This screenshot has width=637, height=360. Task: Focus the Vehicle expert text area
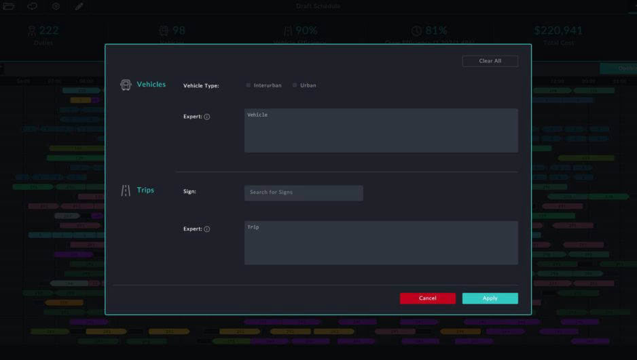[380, 130]
